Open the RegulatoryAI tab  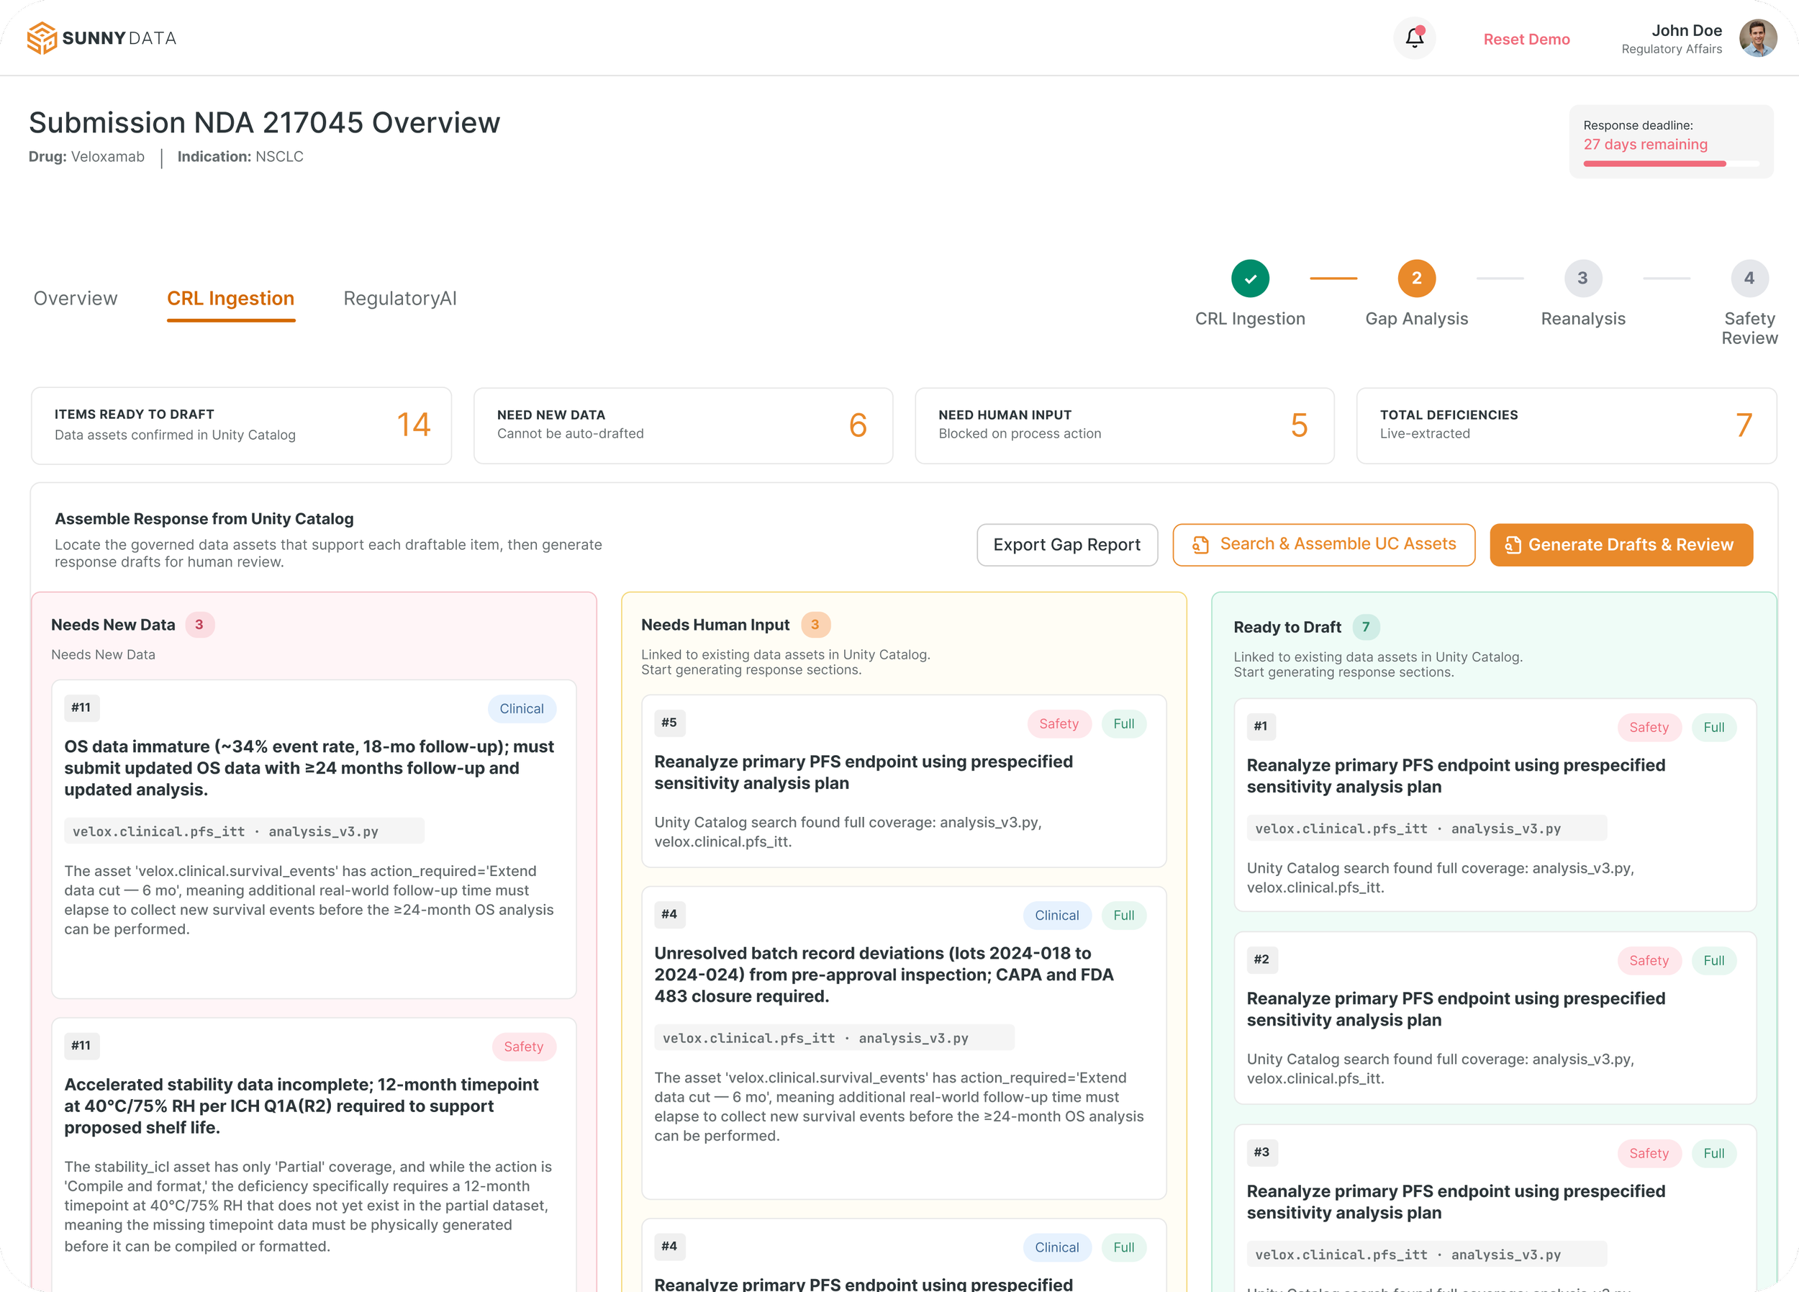400,299
